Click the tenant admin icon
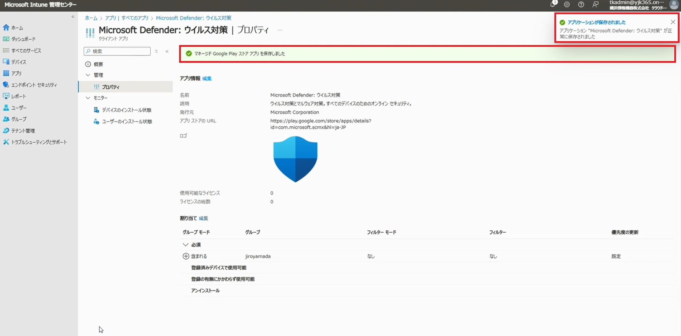The width and height of the screenshot is (681, 336). pyautogui.click(x=6, y=130)
